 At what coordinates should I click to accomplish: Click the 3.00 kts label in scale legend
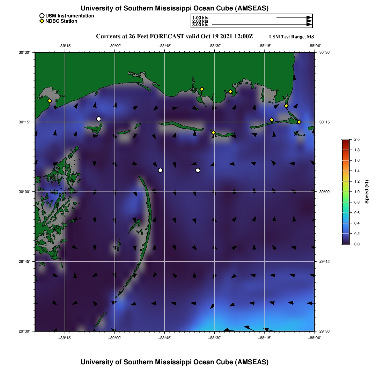coord(200,25)
